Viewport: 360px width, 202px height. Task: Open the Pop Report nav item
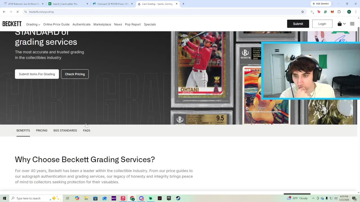point(133,24)
